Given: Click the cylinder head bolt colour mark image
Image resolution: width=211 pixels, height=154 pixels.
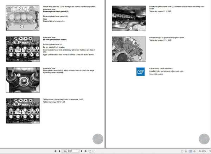Looking at the screenshot, I should [23, 80].
